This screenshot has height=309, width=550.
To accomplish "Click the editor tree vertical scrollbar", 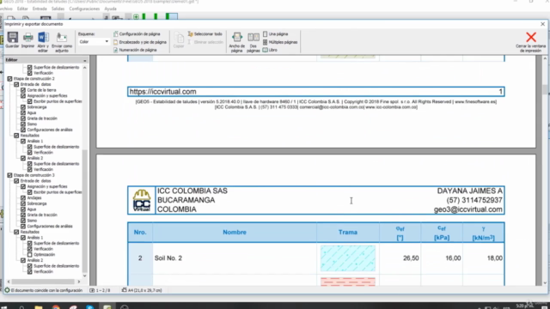I will (x=84, y=210).
